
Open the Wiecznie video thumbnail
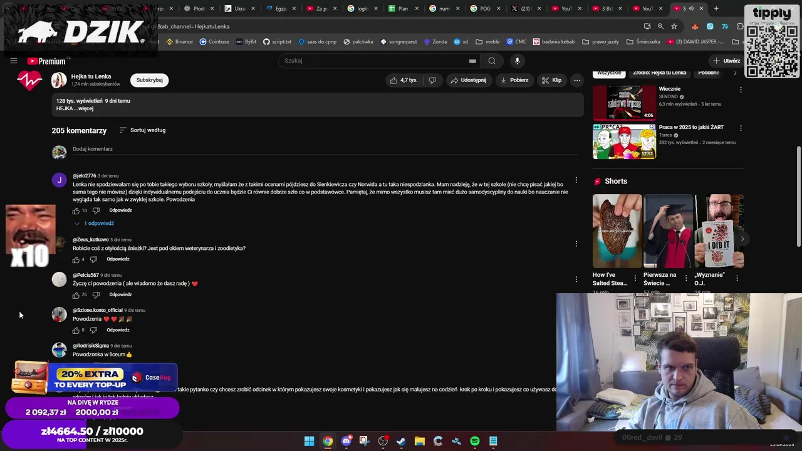pos(624,102)
